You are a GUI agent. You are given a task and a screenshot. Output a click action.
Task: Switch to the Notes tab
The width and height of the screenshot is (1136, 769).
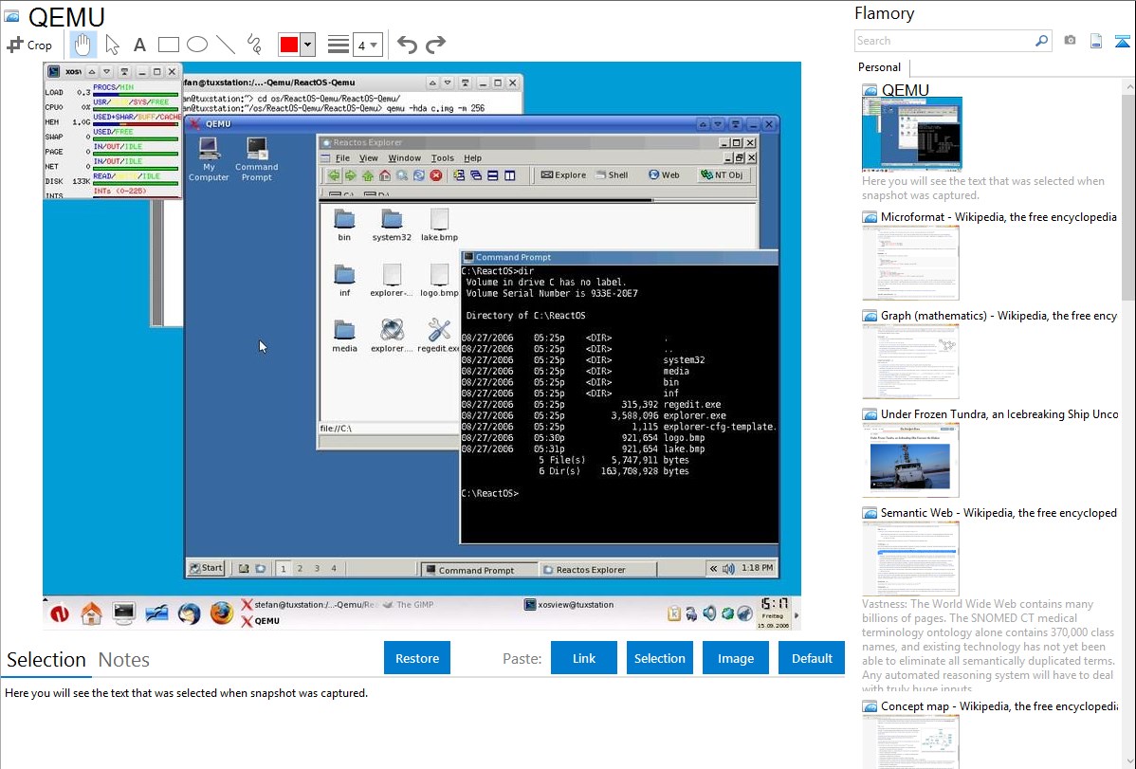[124, 660]
